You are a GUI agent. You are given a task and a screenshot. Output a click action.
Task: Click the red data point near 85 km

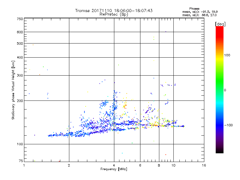click(166, 155)
